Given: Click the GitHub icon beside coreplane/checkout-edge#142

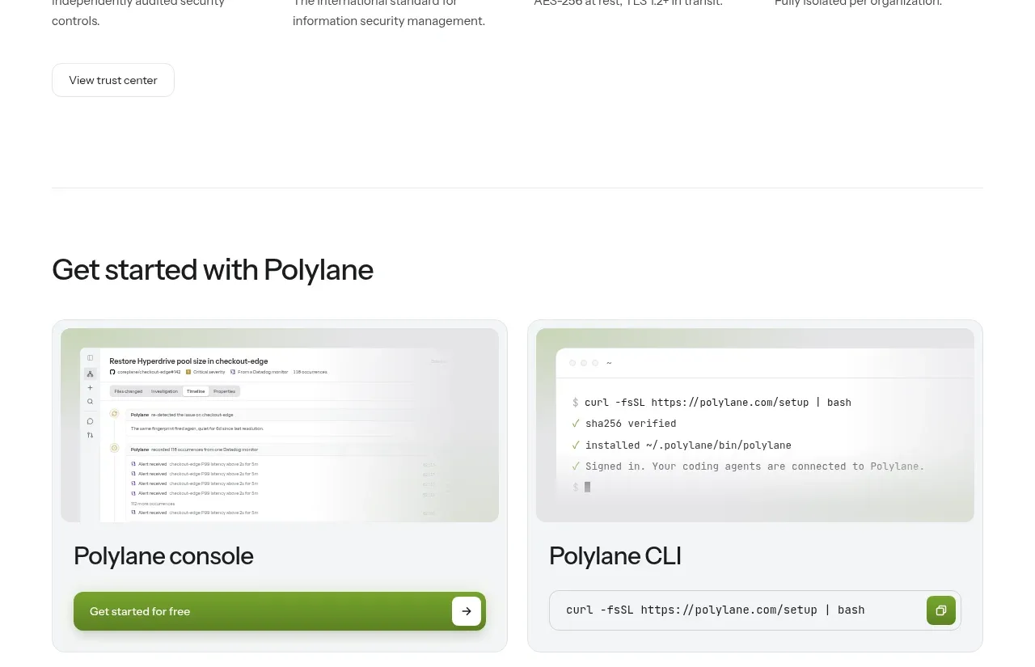Looking at the screenshot, I should tap(112, 372).
